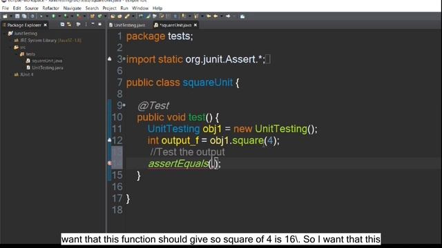The width and height of the screenshot is (442, 248).
Task: Expand the folded imports on line 3
Action: point(124,59)
